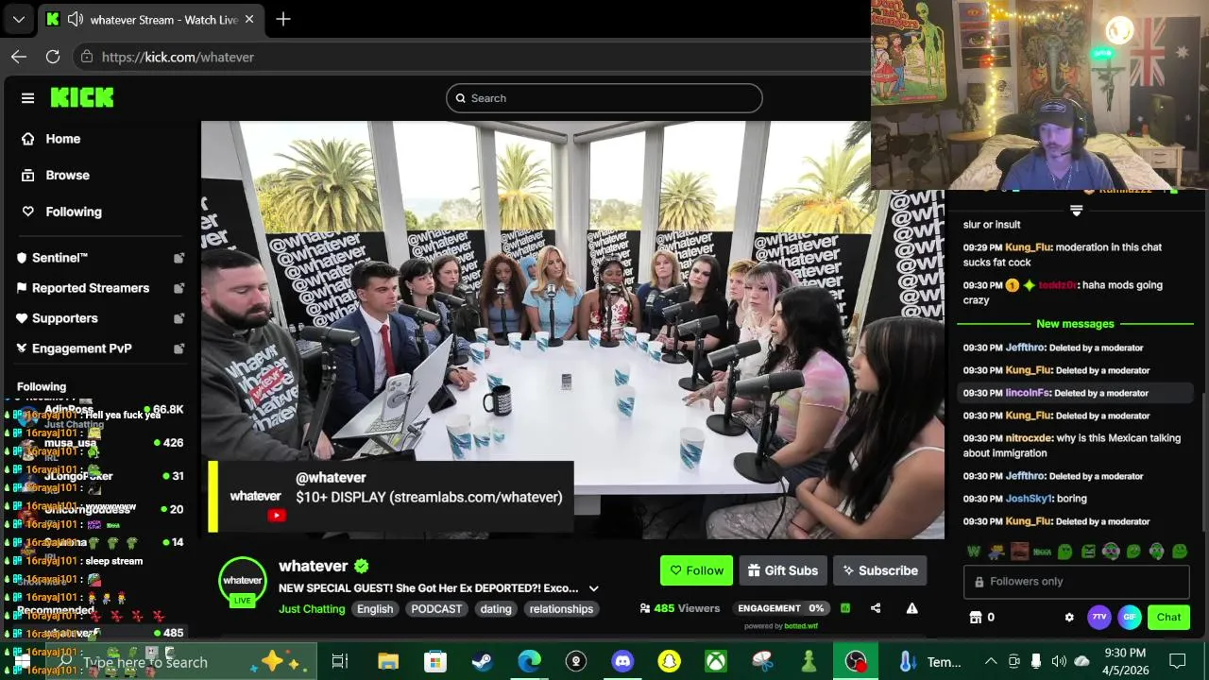Image resolution: width=1209 pixels, height=680 pixels.
Task: Select the relationships tag
Action: tap(561, 609)
